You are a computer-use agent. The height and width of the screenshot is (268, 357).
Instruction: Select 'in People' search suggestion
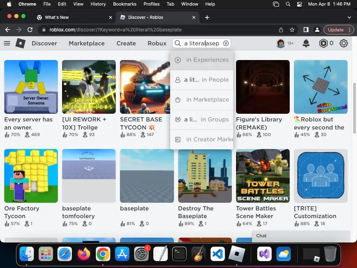(x=202, y=80)
